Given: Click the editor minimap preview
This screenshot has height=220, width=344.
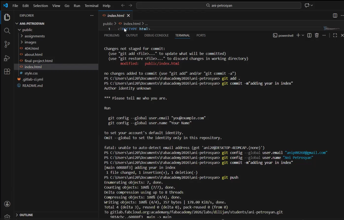Looking at the screenshot, I should pos(331,28).
